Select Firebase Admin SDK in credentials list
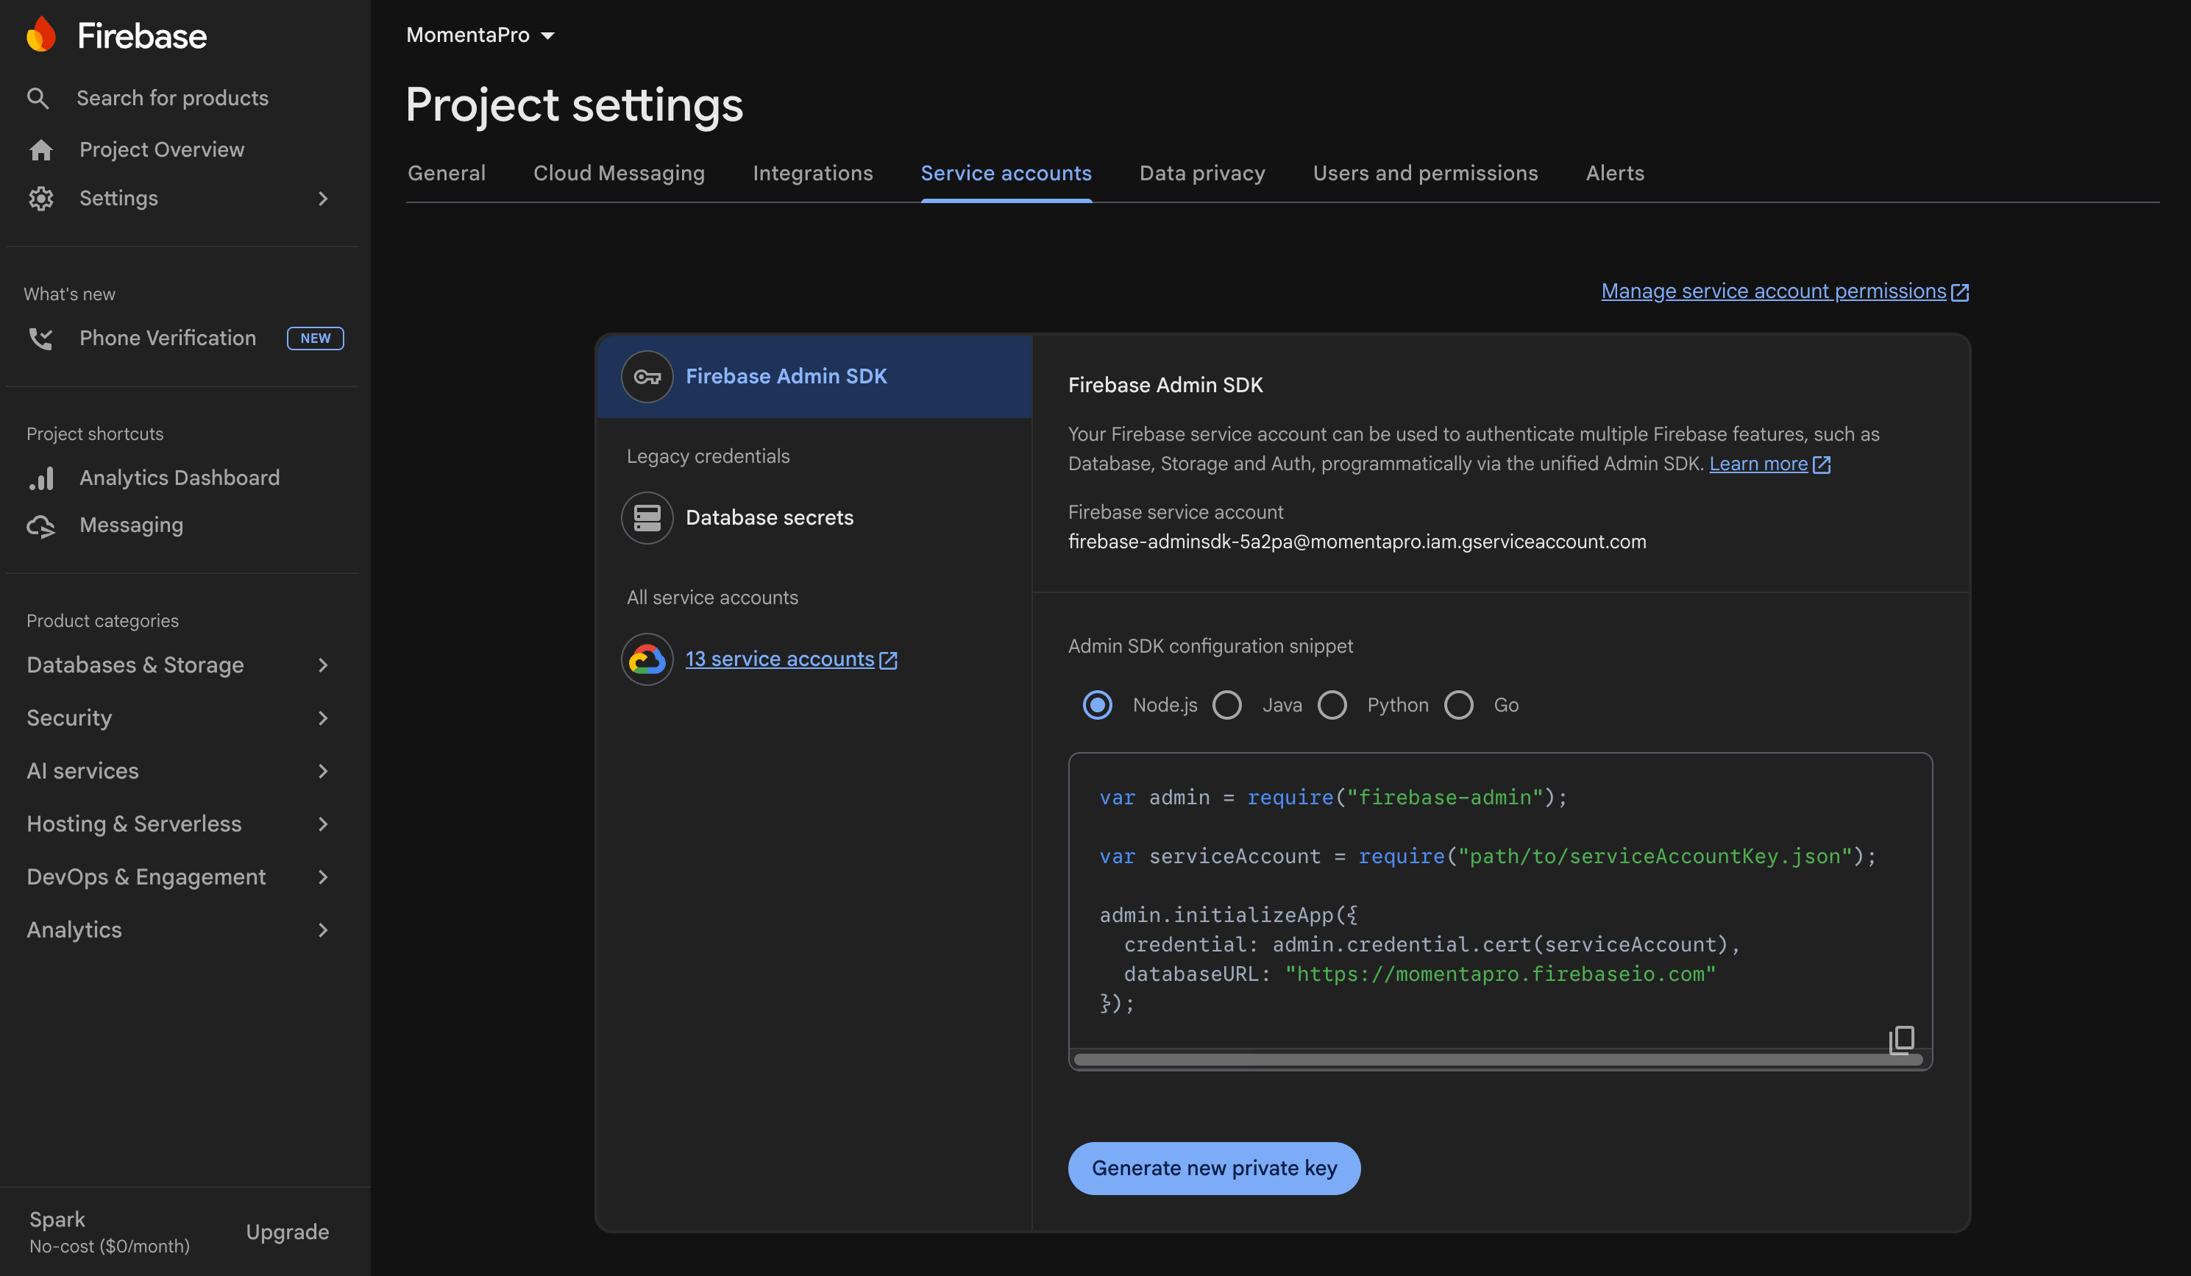The image size is (2191, 1276). point(814,377)
